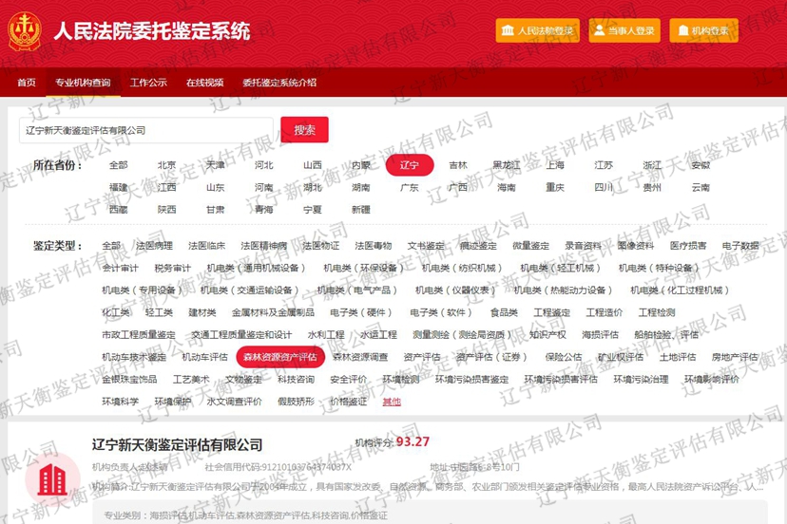787x524 pixels.
Task: Select the 四川 province filter
Action: click(x=604, y=188)
